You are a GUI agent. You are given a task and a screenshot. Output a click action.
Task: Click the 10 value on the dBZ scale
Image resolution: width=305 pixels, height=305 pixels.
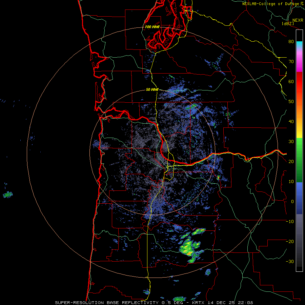291,182
